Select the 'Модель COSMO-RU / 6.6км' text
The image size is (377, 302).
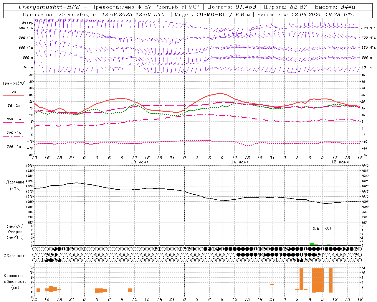pos(212,14)
